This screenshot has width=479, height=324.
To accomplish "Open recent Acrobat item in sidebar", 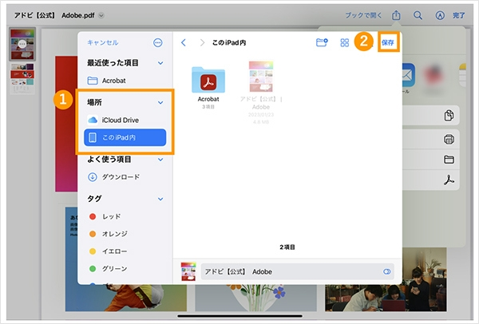I will [125, 81].
